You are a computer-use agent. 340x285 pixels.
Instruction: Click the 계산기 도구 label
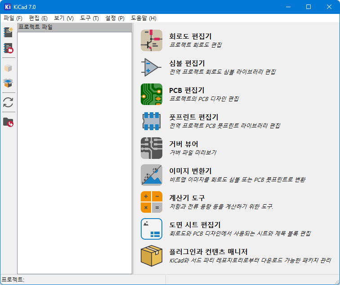(x=187, y=198)
